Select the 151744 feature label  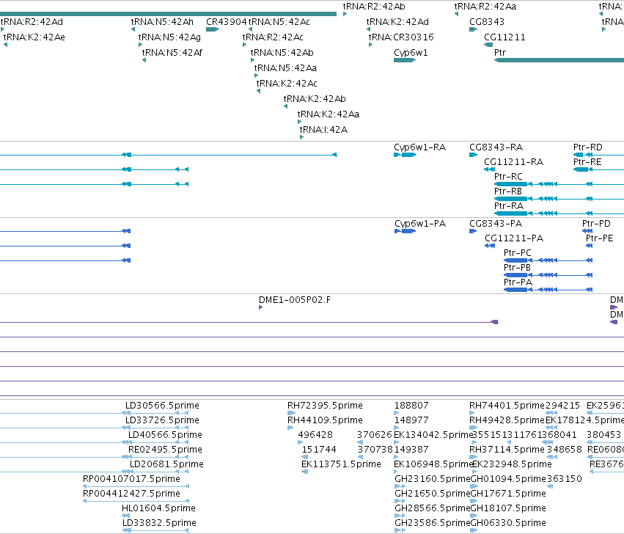(x=319, y=450)
